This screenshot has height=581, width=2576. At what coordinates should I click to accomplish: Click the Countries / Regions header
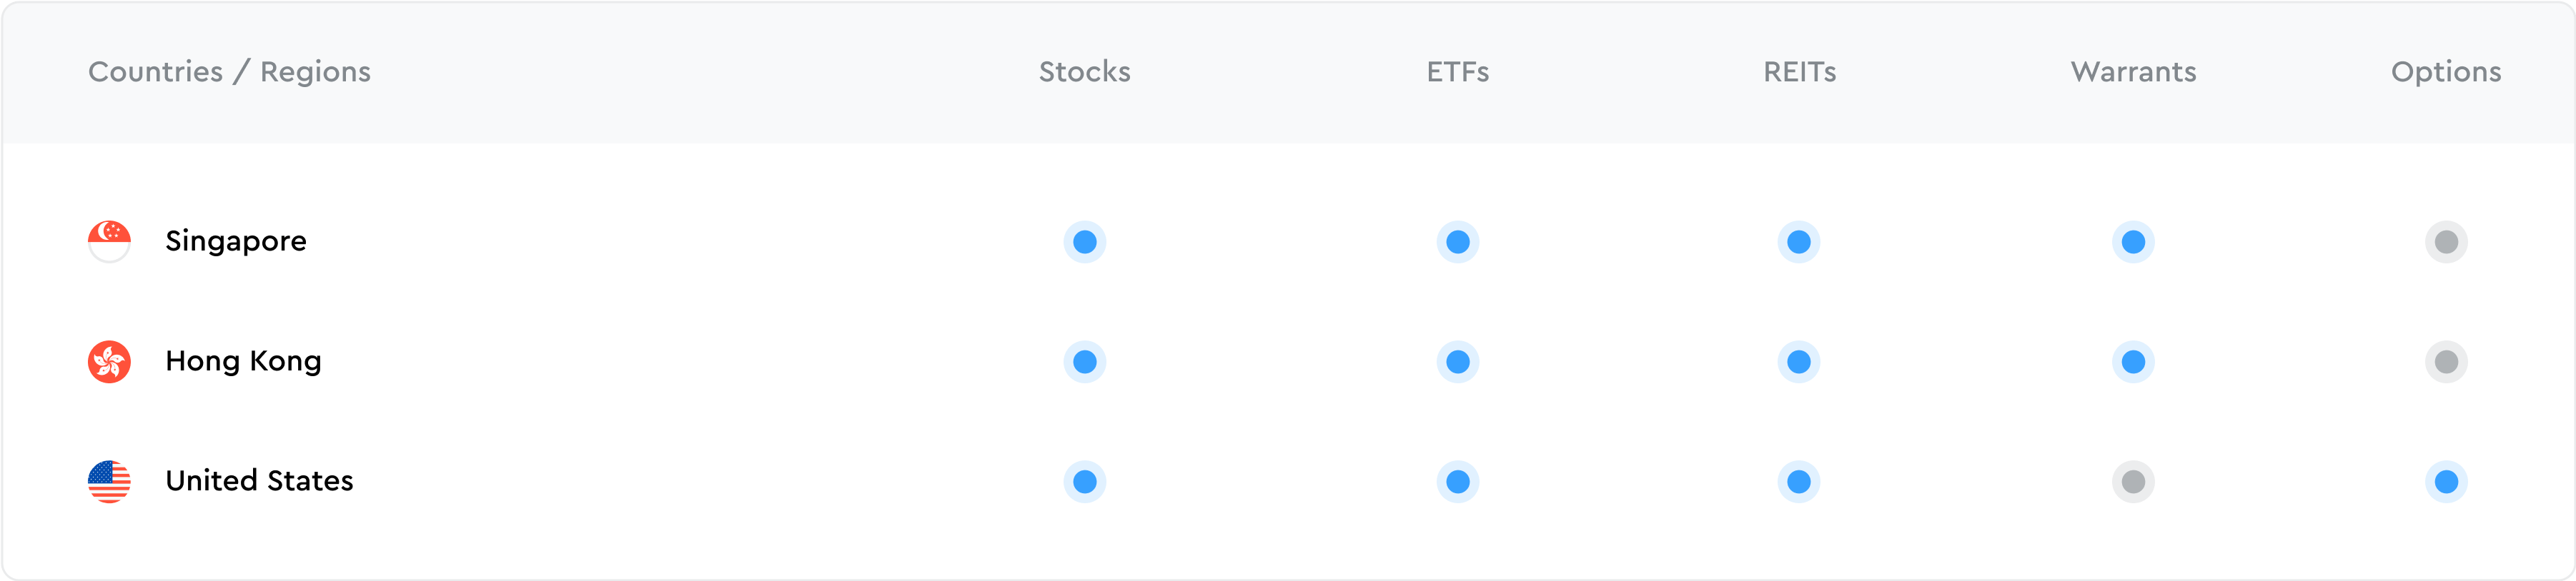(x=229, y=72)
